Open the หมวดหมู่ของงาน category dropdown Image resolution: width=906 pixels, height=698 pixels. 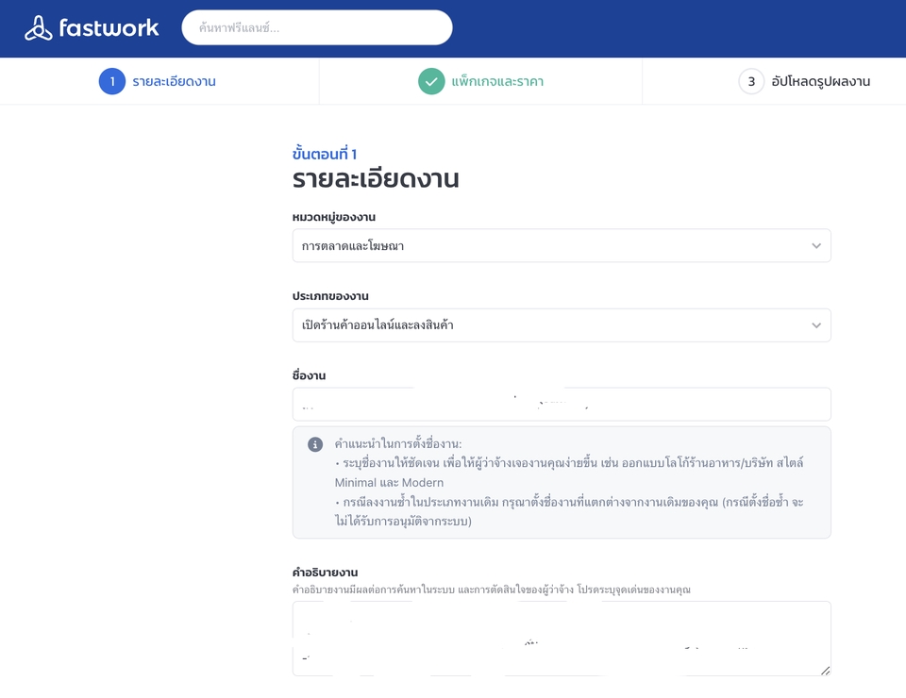click(x=562, y=245)
